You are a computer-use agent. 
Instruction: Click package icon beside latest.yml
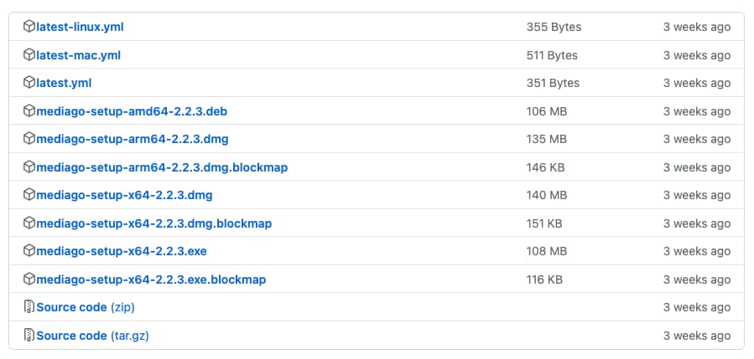(x=29, y=83)
